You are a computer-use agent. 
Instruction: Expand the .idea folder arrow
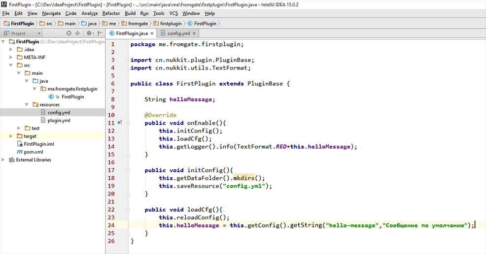point(11,50)
